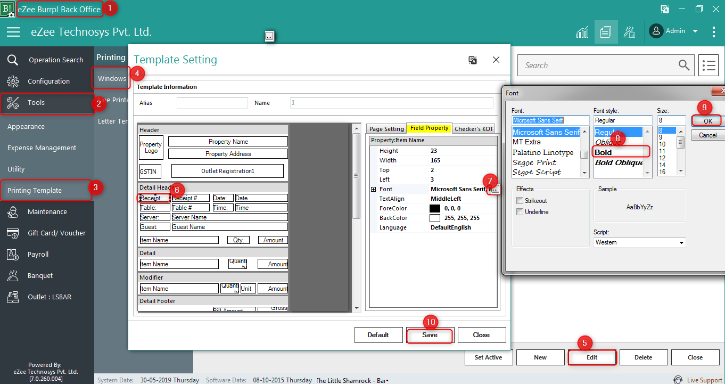Select the Windows printing tab

click(111, 78)
